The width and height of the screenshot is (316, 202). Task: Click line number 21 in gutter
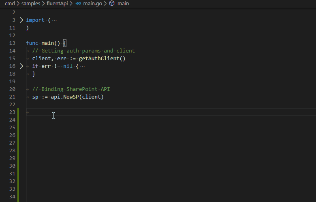[x=12, y=97]
